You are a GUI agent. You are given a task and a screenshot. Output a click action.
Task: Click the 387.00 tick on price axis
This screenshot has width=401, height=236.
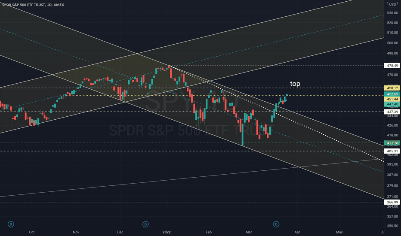pyautogui.click(x=392, y=175)
